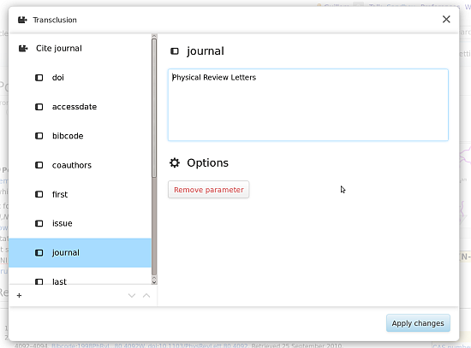Close the Transclusion dialog
This screenshot has height=348, width=471.
point(446,20)
